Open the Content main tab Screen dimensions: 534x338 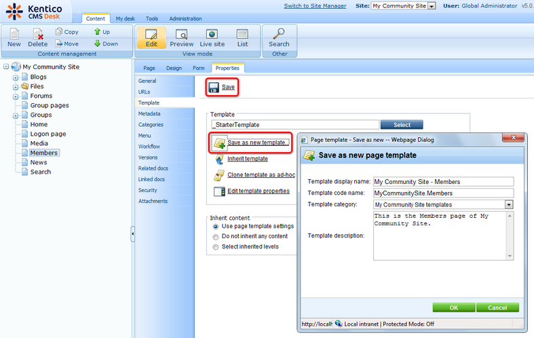pos(96,19)
